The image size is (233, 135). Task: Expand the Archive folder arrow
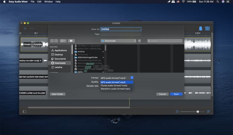click(x=103, y=52)
